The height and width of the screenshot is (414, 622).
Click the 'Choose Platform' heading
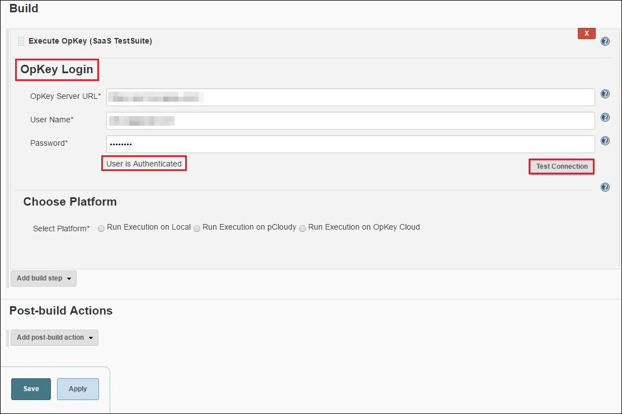click(x=70, y=202)
